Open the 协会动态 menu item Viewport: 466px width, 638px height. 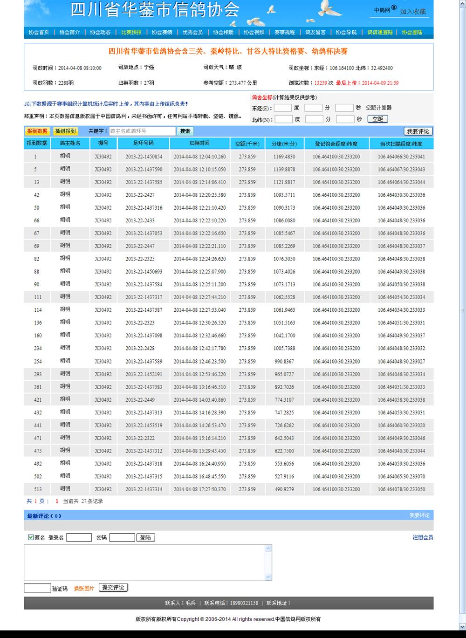pyautogui.click(x=100, y=32)
